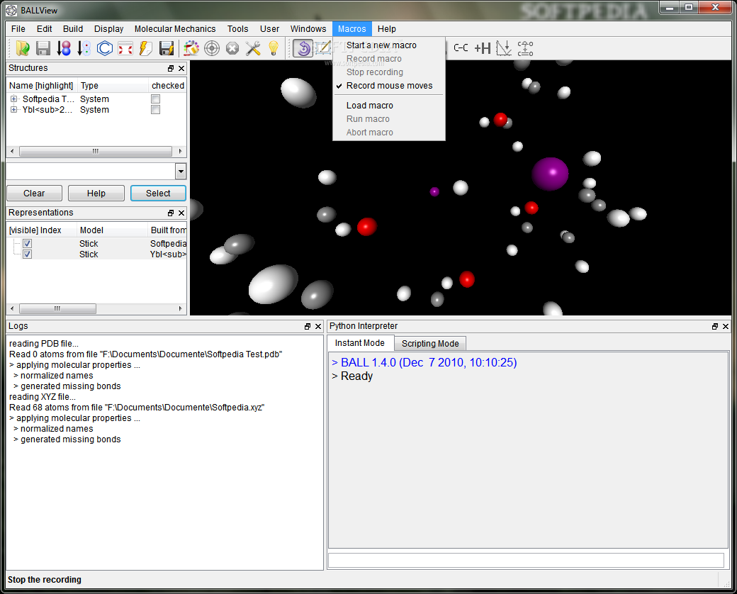Image resolution: width=737 pixels, height=594 pixels.
Task: Click the gray stop X toolbar icon
Action: click(232, 48)
